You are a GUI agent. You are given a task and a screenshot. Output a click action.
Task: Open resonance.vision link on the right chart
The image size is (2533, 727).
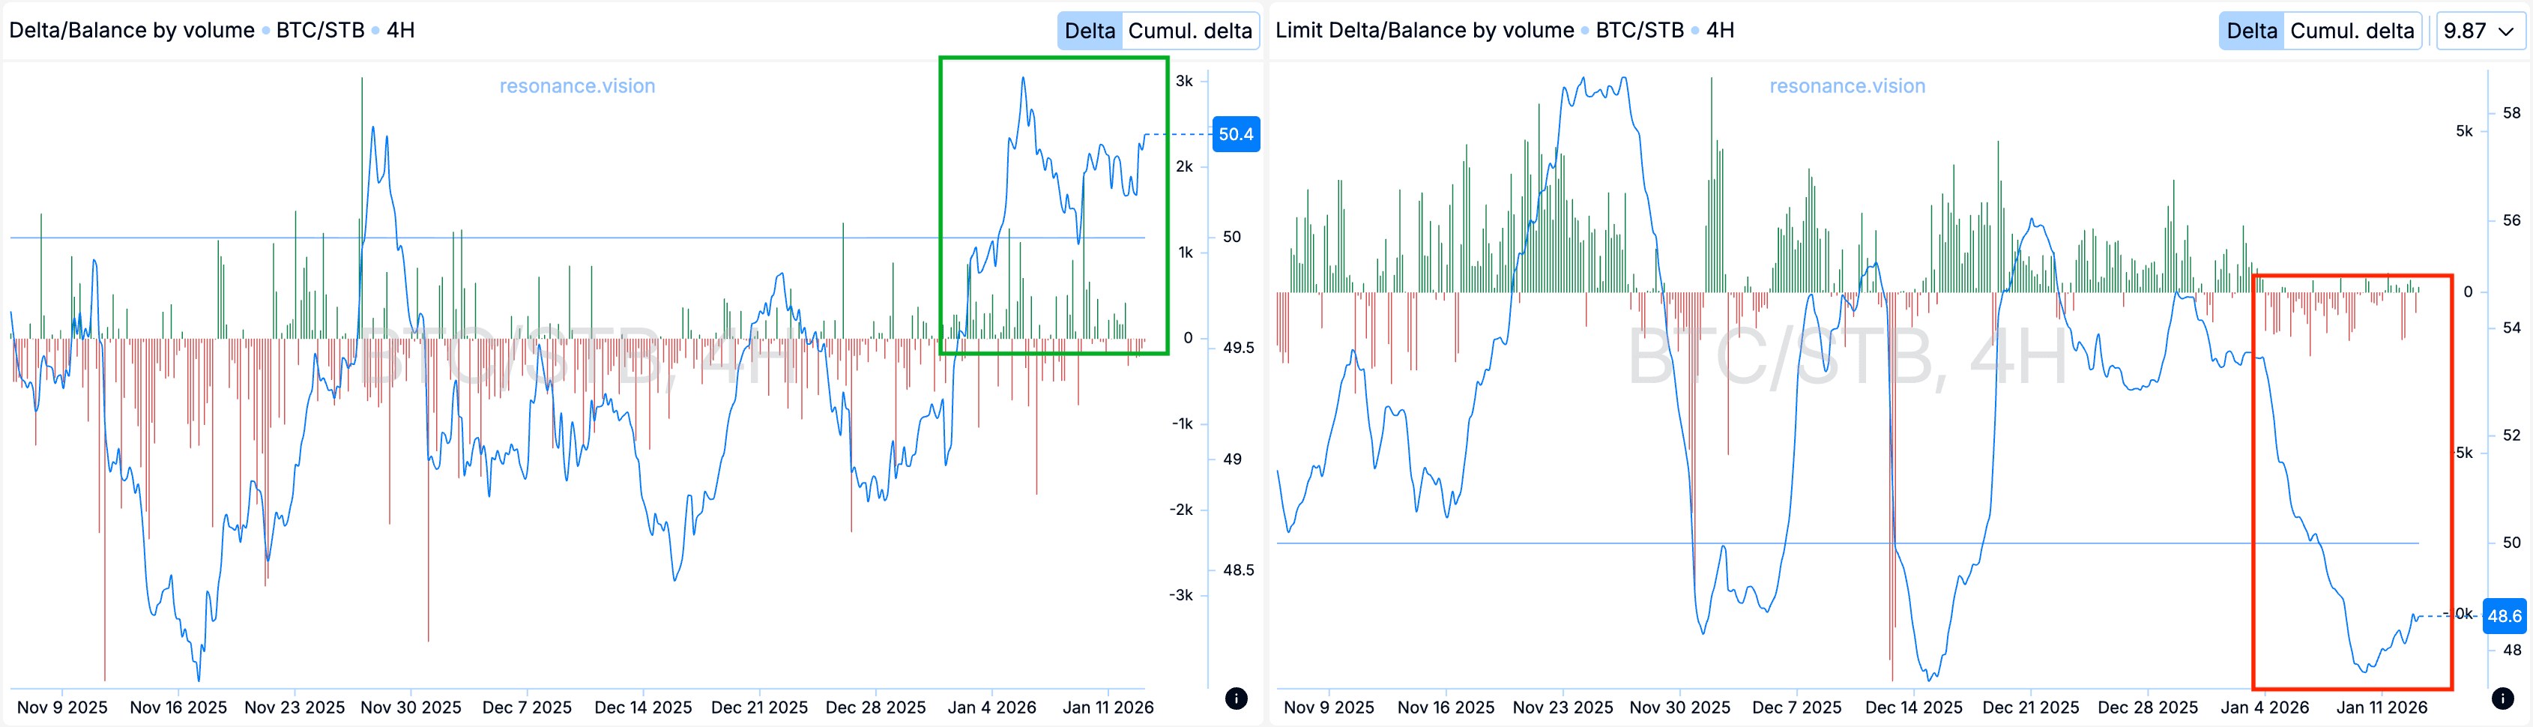click(x=1847, y=85)
